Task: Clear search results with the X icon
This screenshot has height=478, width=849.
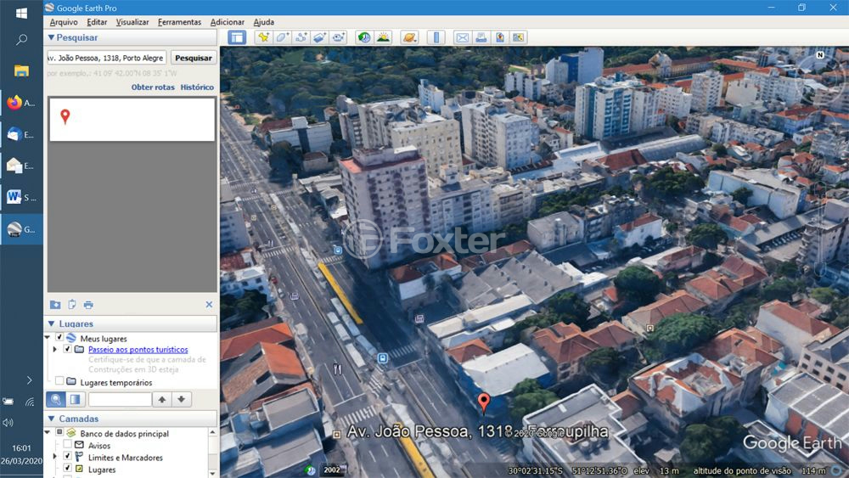Action: pos(209,305)
